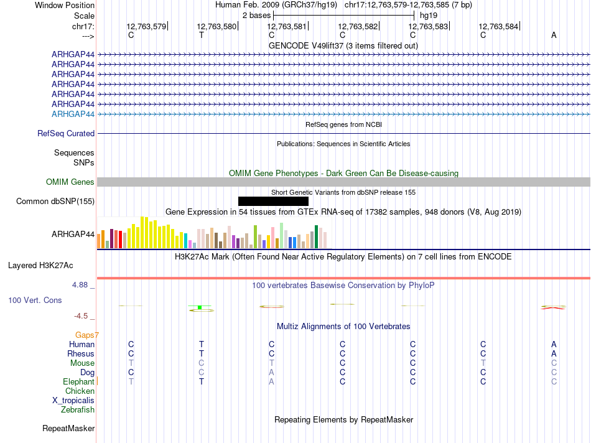Viewport: 591px width, 443px height.
Task: Click the -4.5 PhyloP lower limit
Action: click(81, 316)
